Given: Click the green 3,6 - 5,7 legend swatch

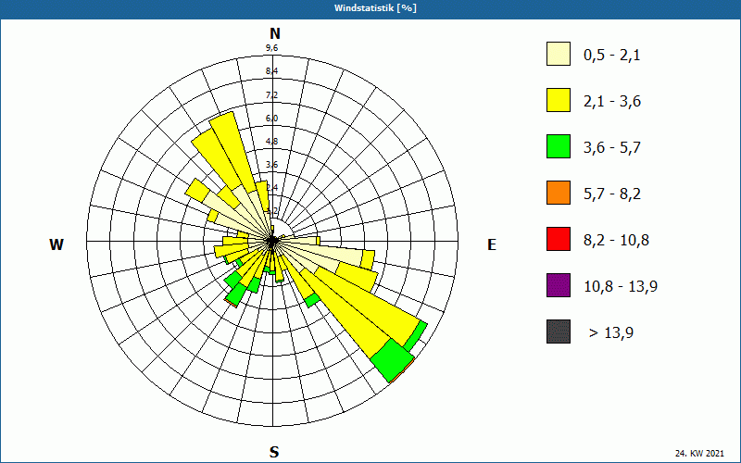Looking at the screenshot, I should (x=559, y=146).
